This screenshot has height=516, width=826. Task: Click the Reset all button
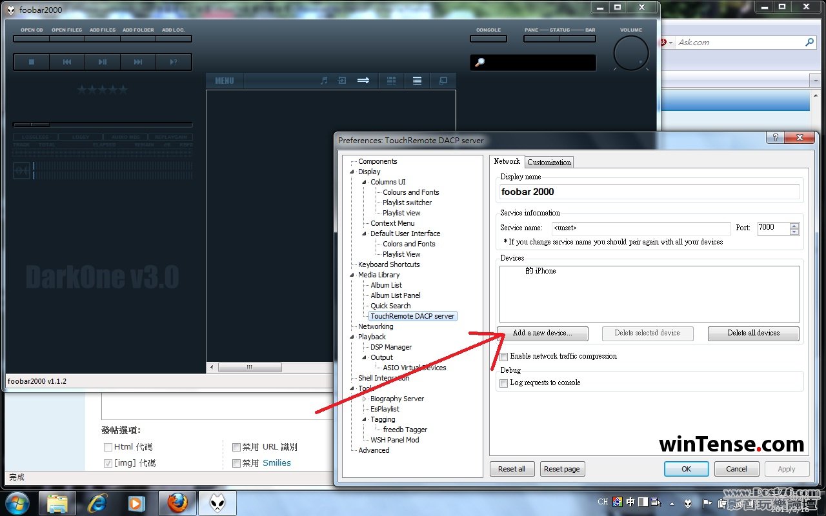click(x=512, y=469)
